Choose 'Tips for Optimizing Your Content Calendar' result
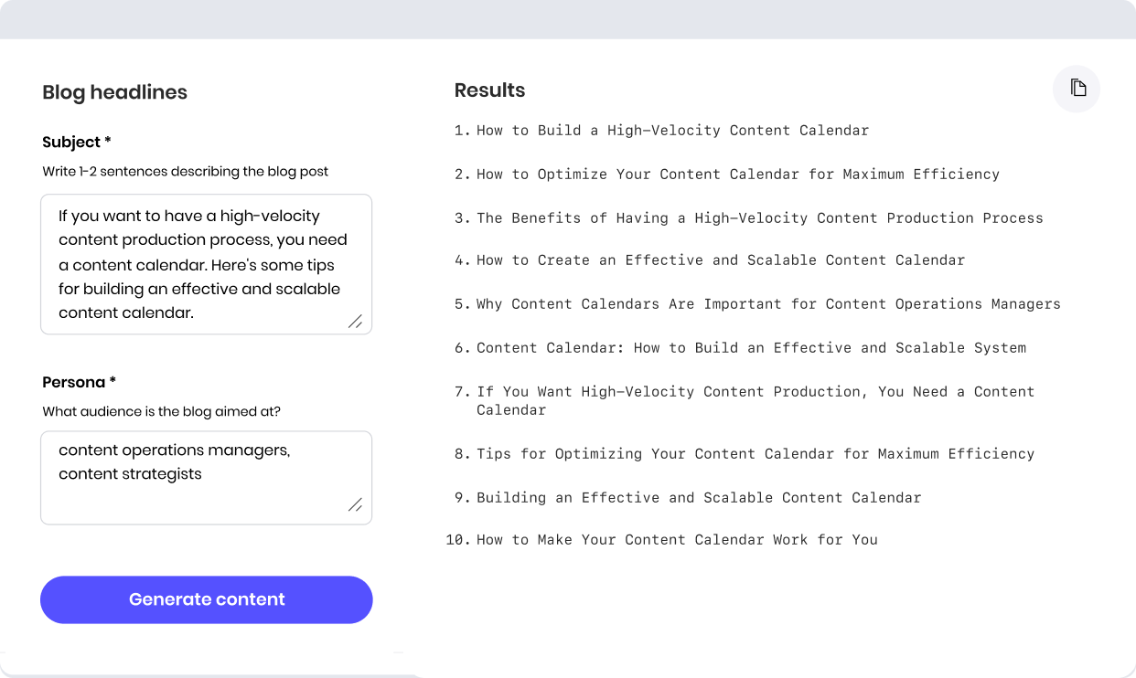This screenshot has width=1136, height=678. 755,454
